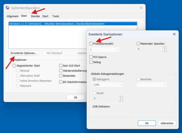Select Active Directory-Reparatur radio option
182x133 pixels.
pos(18,81)
